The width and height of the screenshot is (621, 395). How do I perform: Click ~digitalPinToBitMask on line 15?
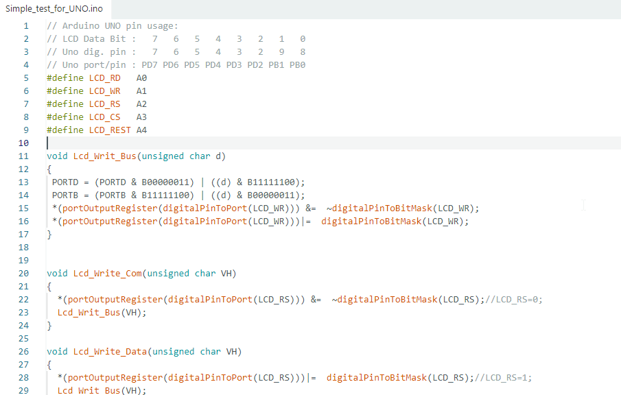pyautogui.click(x=379, y=208)
